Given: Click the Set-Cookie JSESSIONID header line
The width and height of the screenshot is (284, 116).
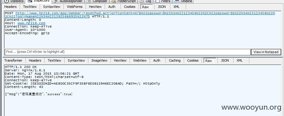Looking at the screenshot, I should click(x=82, y=84).
